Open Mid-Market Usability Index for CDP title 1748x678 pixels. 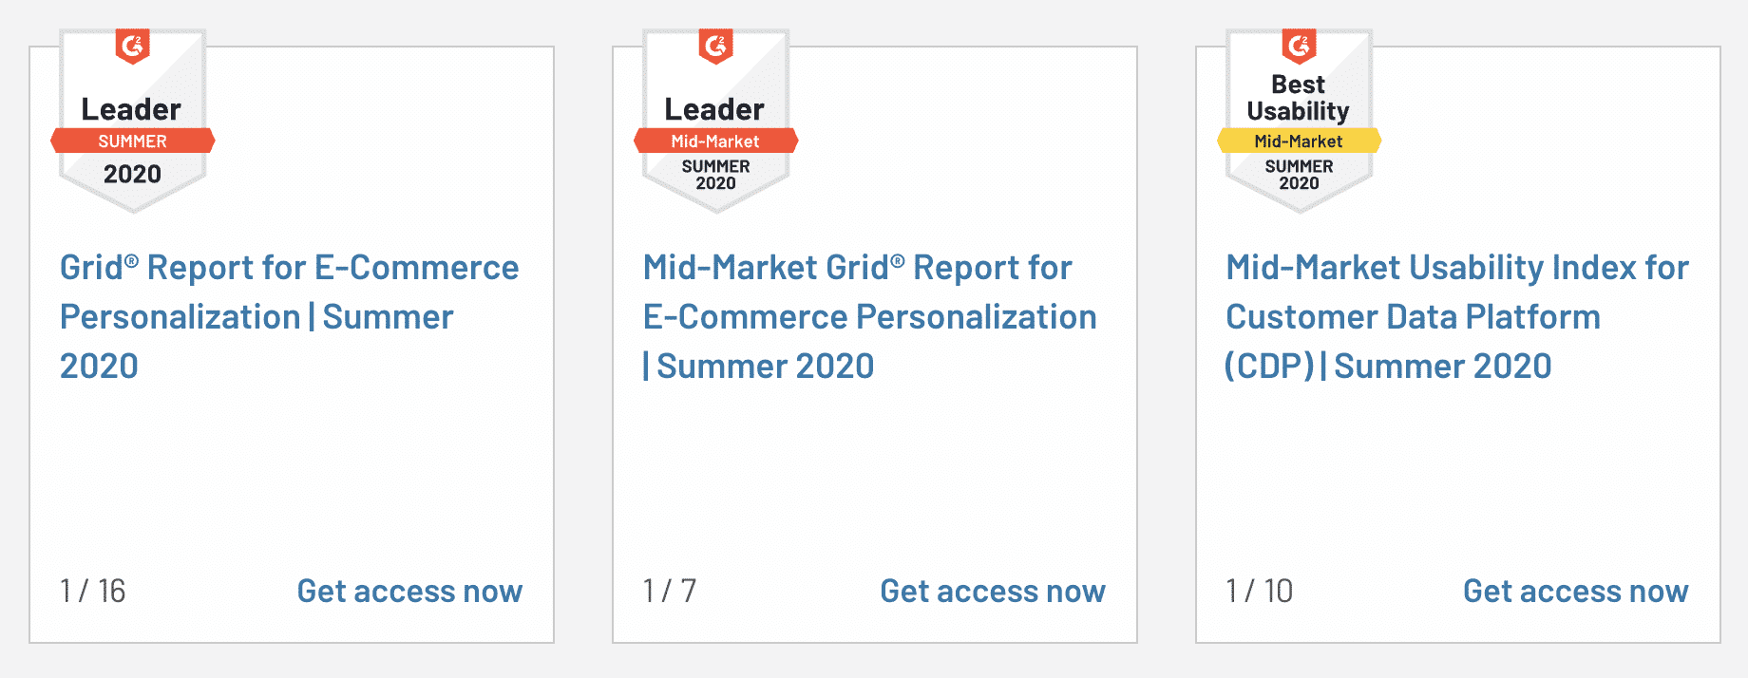(x=1457, y=316)
